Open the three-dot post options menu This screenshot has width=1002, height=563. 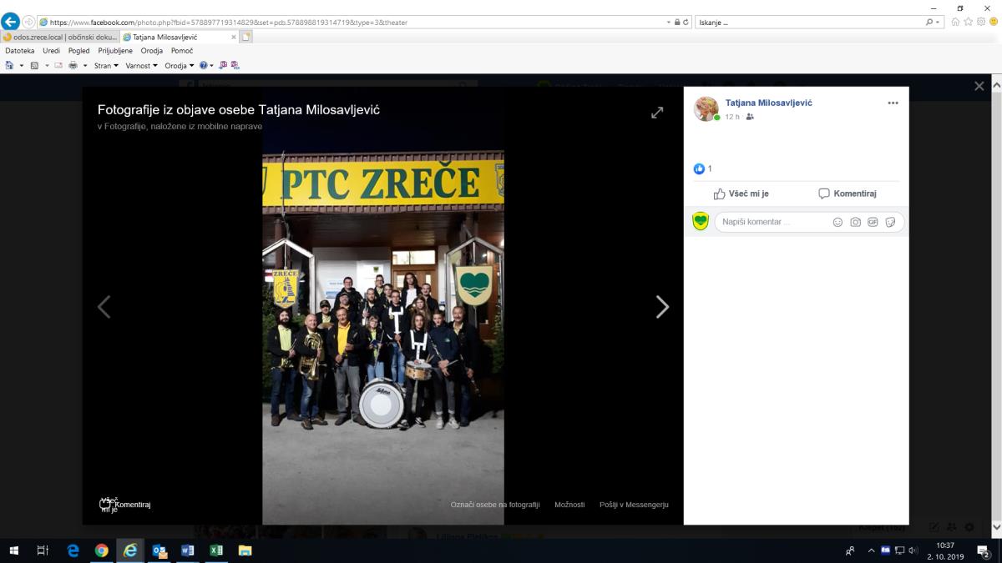[893, 103]
